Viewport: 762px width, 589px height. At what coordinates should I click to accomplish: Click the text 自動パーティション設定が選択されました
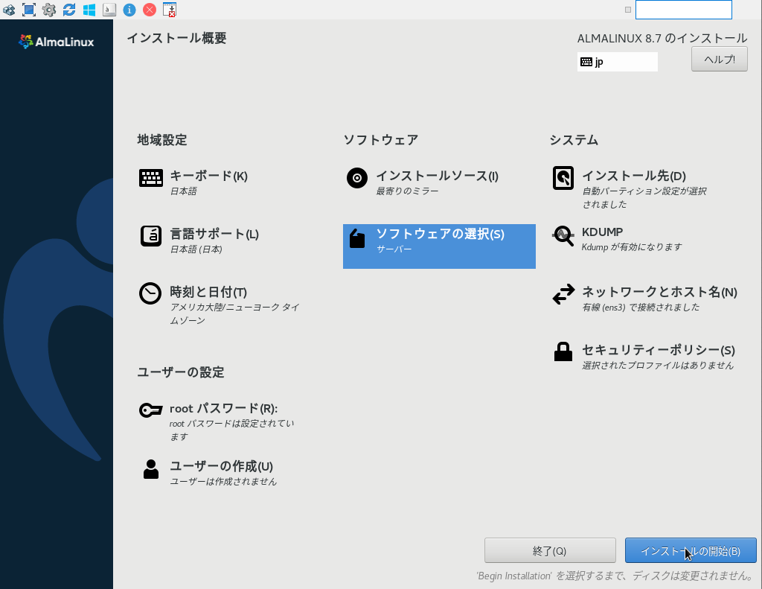[x=644, y=197]
